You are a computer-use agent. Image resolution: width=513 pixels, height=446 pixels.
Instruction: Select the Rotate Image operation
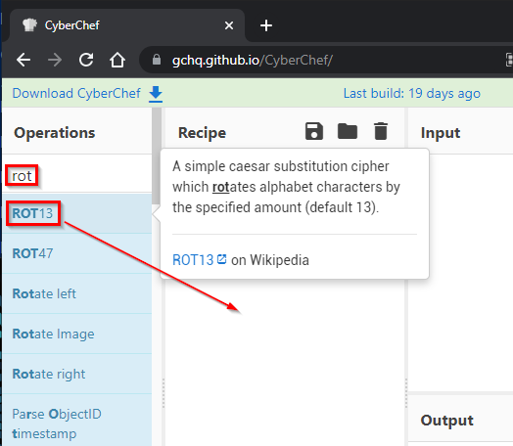(x=77, y=334)
